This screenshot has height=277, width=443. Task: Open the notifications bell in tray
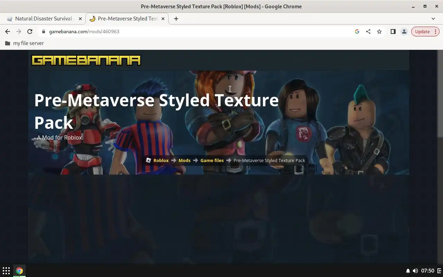click(x=408, y=271)
